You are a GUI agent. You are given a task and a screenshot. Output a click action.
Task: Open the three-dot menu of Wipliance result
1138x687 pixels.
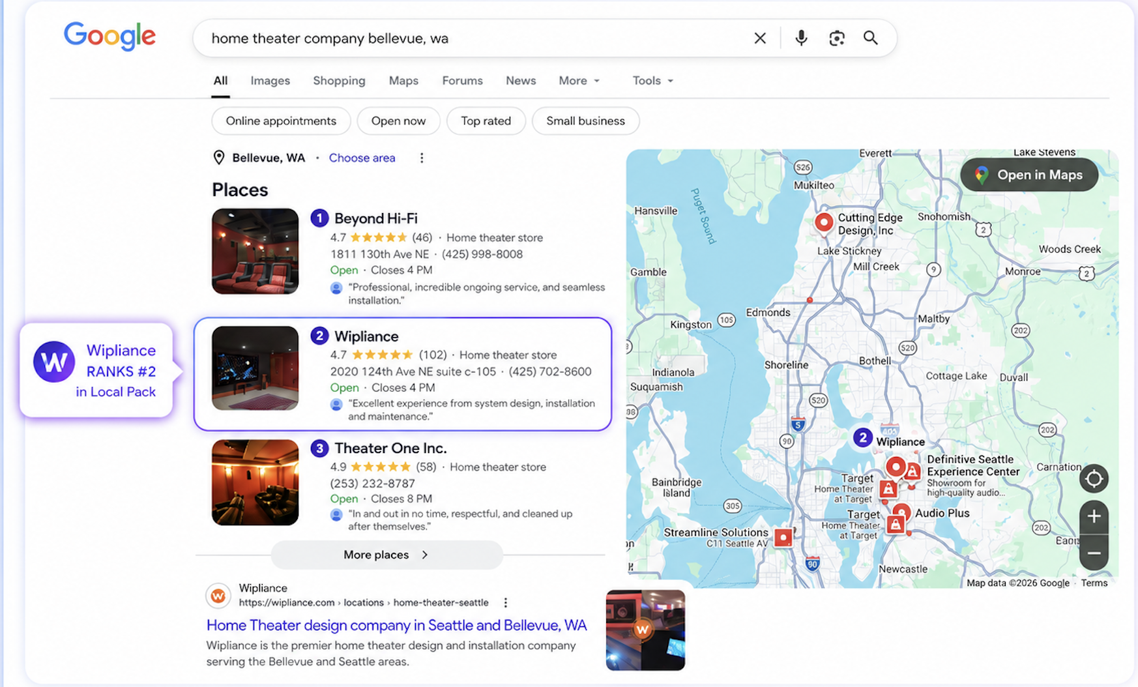505,603
